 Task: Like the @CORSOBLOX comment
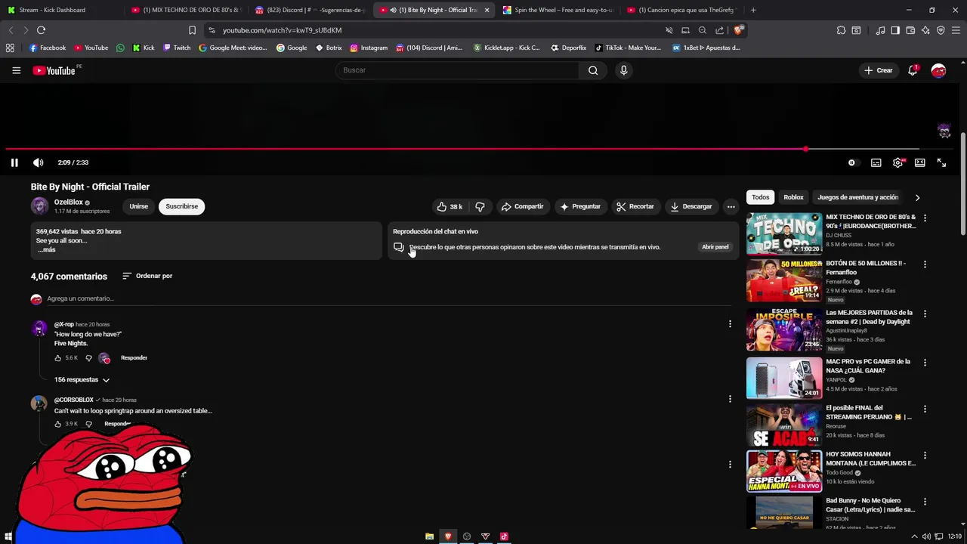[x=58, y=424]
